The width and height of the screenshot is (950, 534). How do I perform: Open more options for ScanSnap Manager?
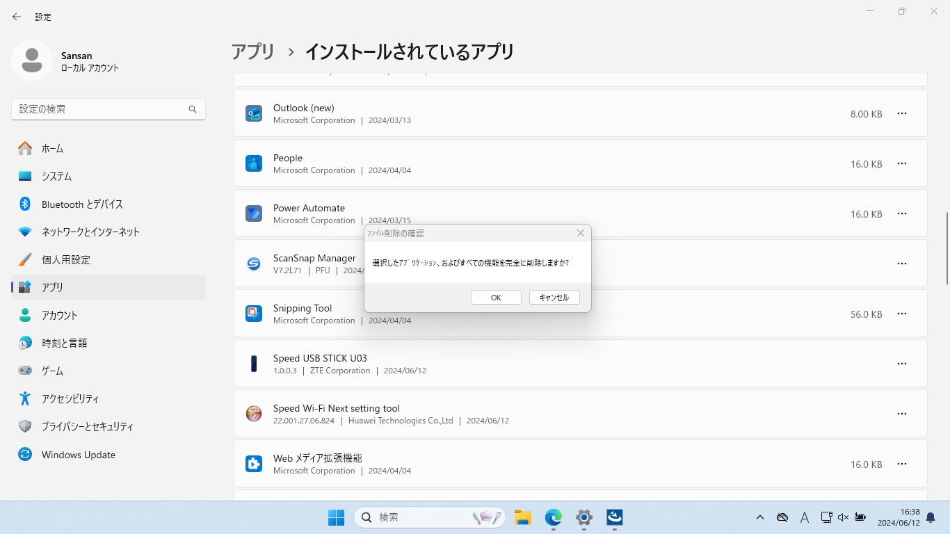[x=902, y=264]
